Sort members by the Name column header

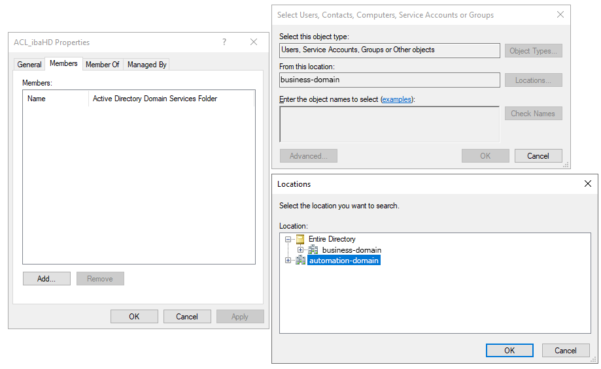tap(56, 99)
